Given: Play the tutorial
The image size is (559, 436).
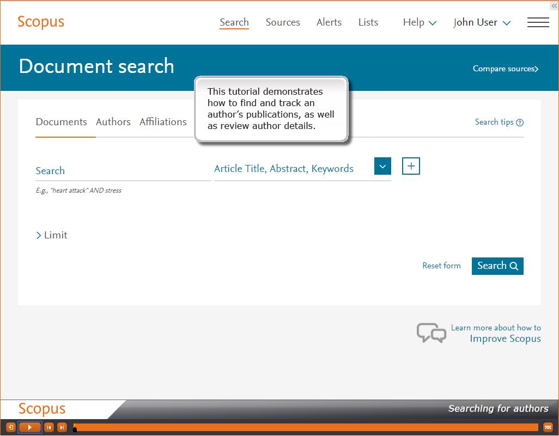Looking at the screenshot, I should pyautogui.click(x=30, y=427).
